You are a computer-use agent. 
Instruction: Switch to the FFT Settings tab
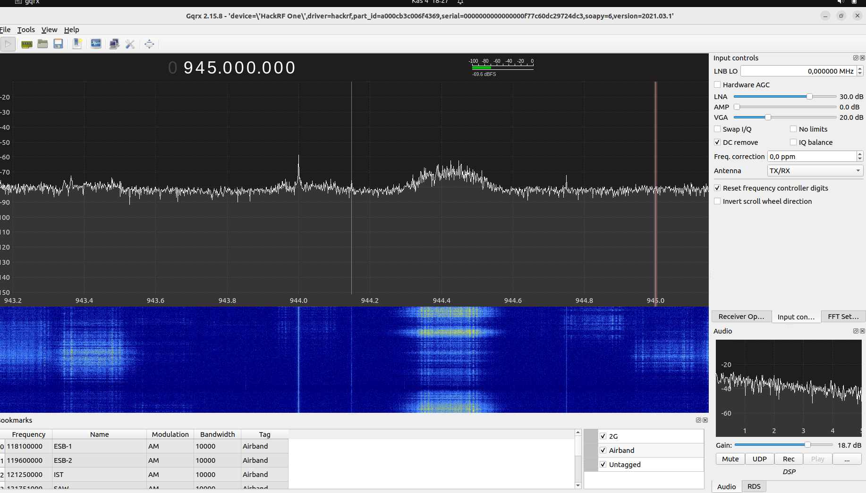tap(843, 317)
